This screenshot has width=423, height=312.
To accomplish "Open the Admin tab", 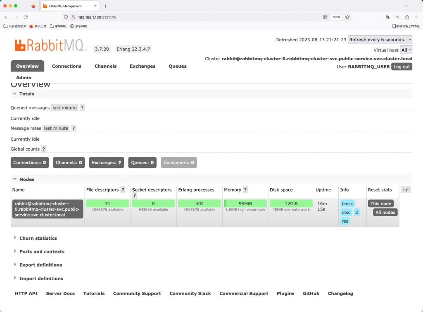I will pos(24,78).
